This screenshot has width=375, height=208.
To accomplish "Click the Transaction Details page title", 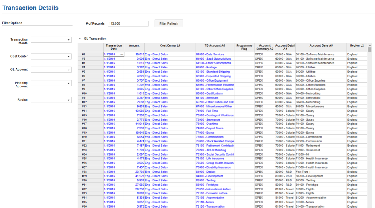I will point(30,8).
